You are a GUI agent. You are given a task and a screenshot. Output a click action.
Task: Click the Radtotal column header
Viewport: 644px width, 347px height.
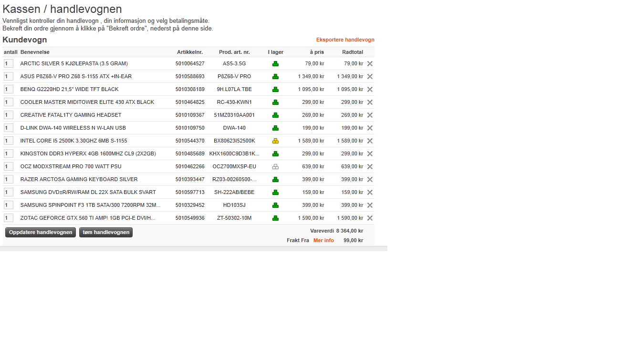click(x=353, y=52)
